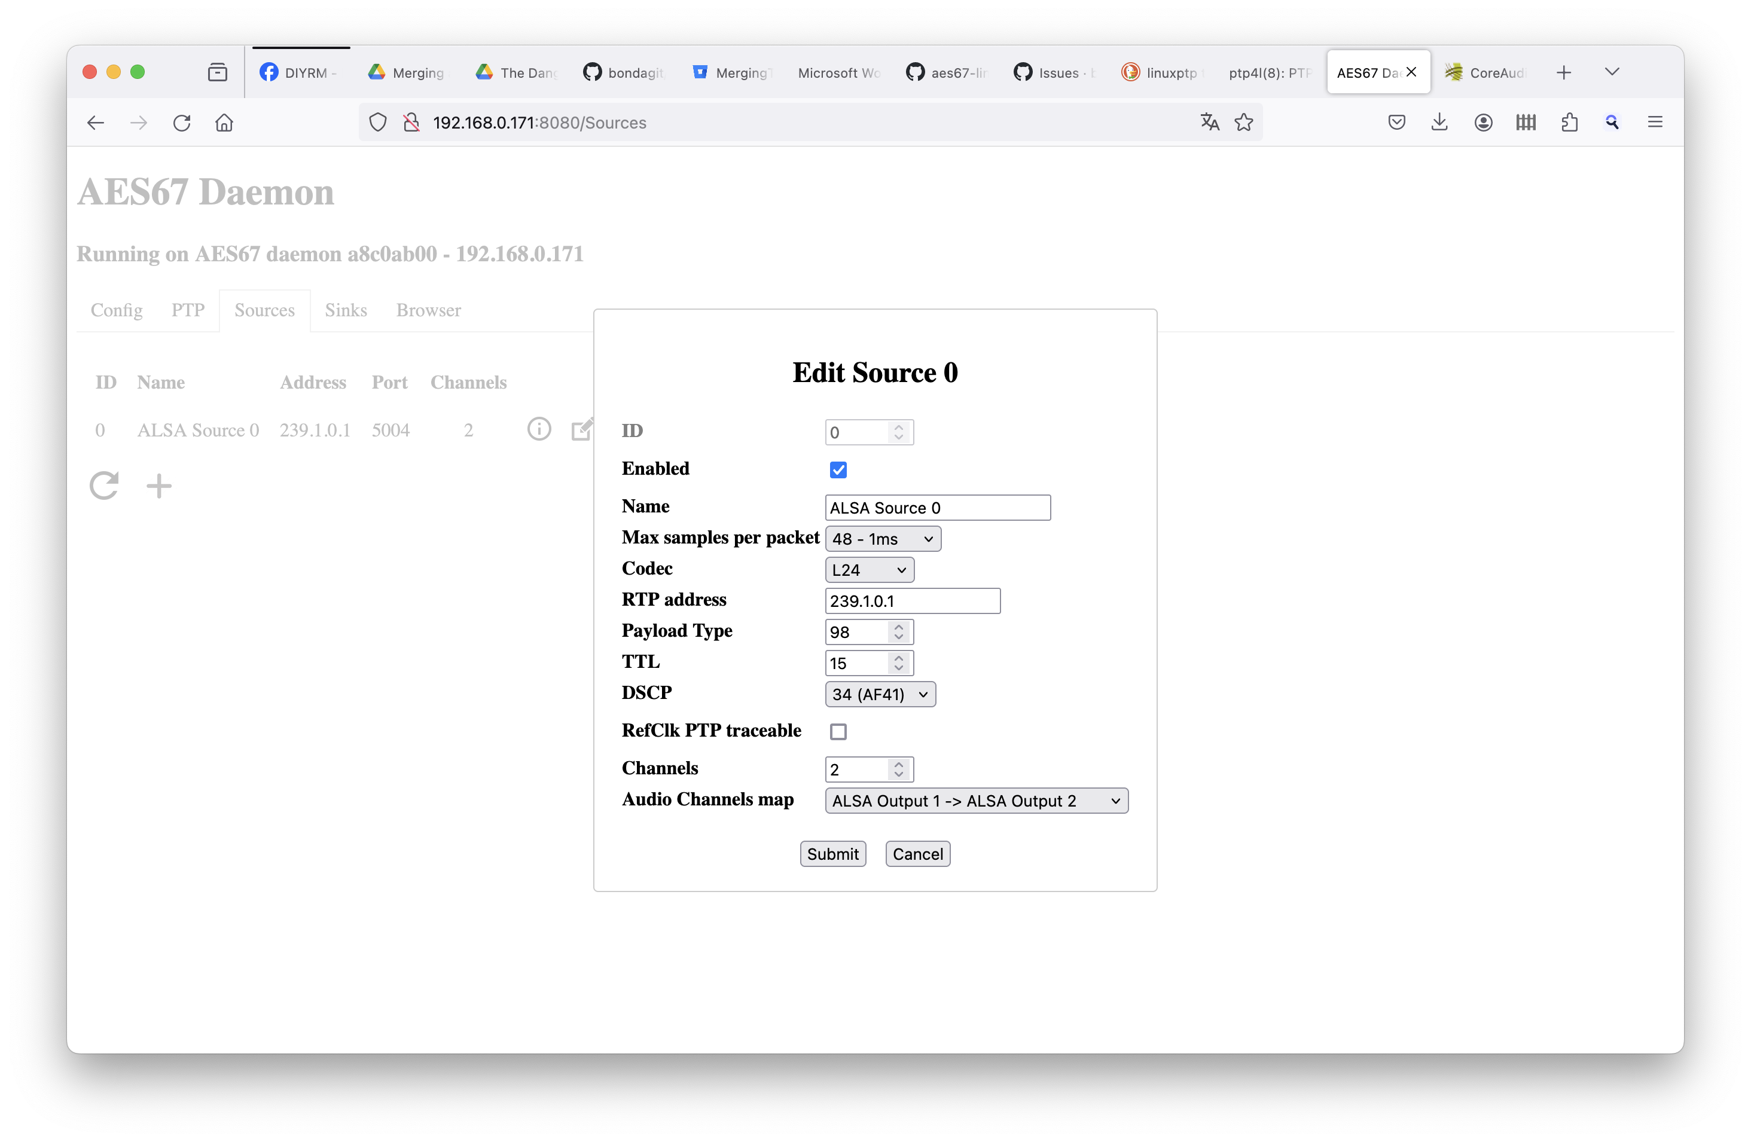Image resolution: width=1751 pixels, height=1142 pixels.
Task: Click the home icon in the browser toolbar
Action: (224, 122)
